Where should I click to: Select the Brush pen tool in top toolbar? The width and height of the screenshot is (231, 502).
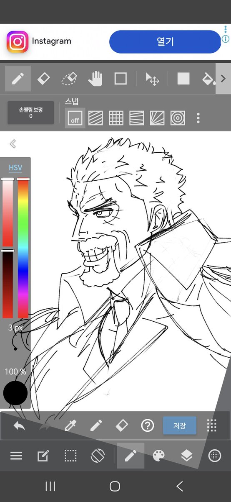(x=18, y=78)
